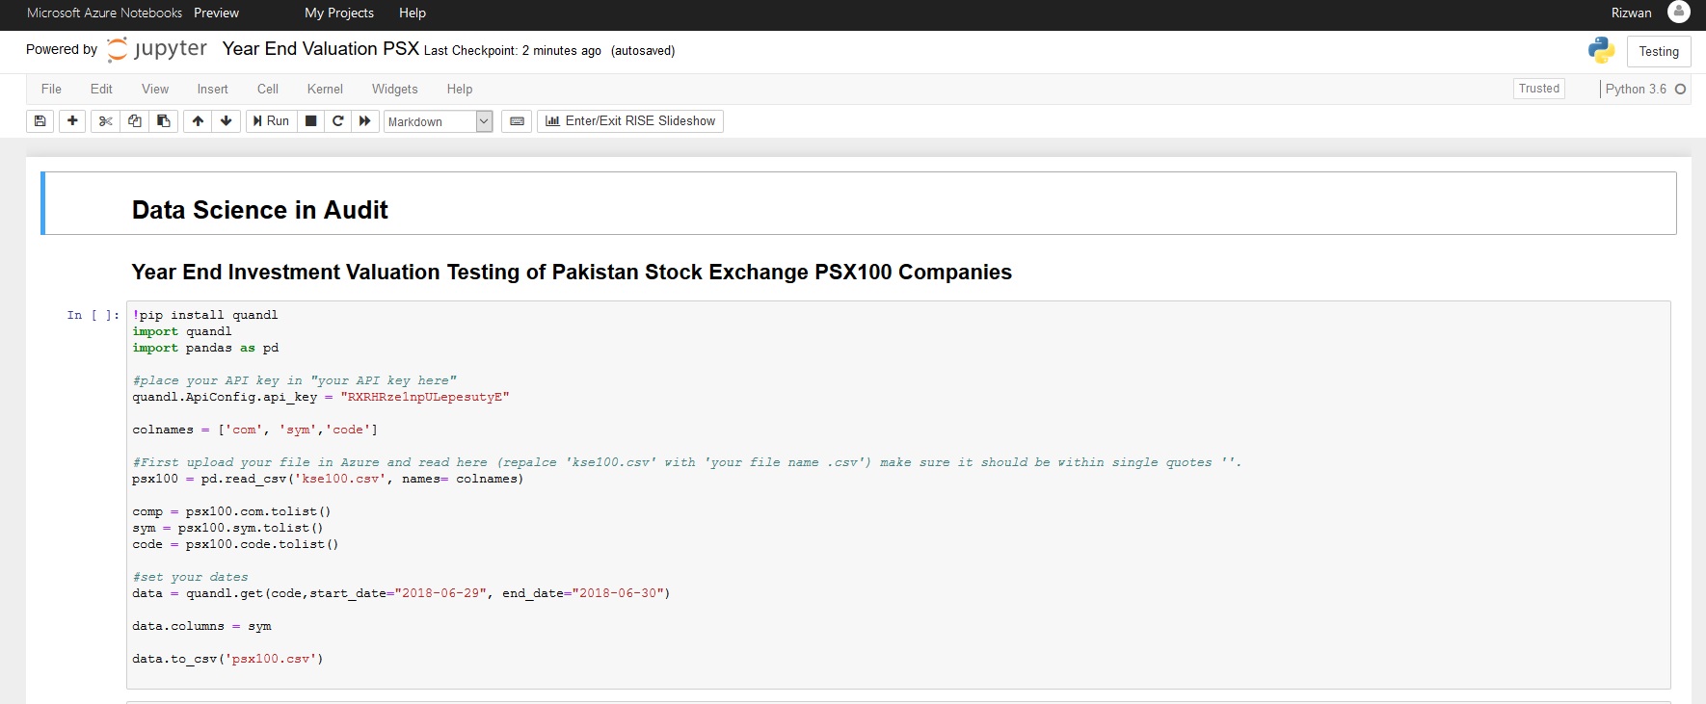1706x704 pixels.
Task: Select the Year End Investment Valuation heading
Action: (x=572, y=273)
